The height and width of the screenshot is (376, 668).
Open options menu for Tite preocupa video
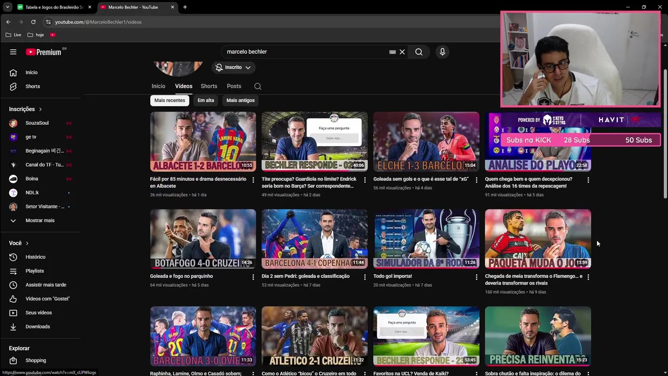(x=365, y=180)
